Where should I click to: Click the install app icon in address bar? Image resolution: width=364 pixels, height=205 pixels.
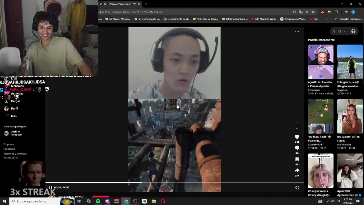[295, 12]
